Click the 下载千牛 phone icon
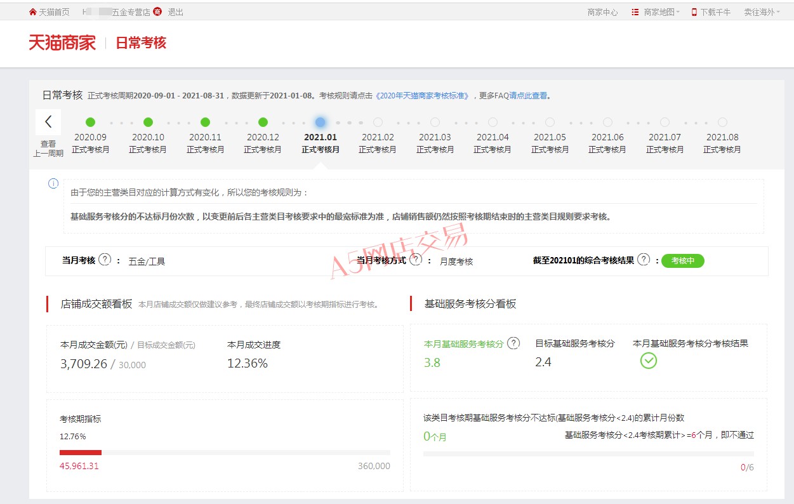794x504 pixels. point(694,12)
